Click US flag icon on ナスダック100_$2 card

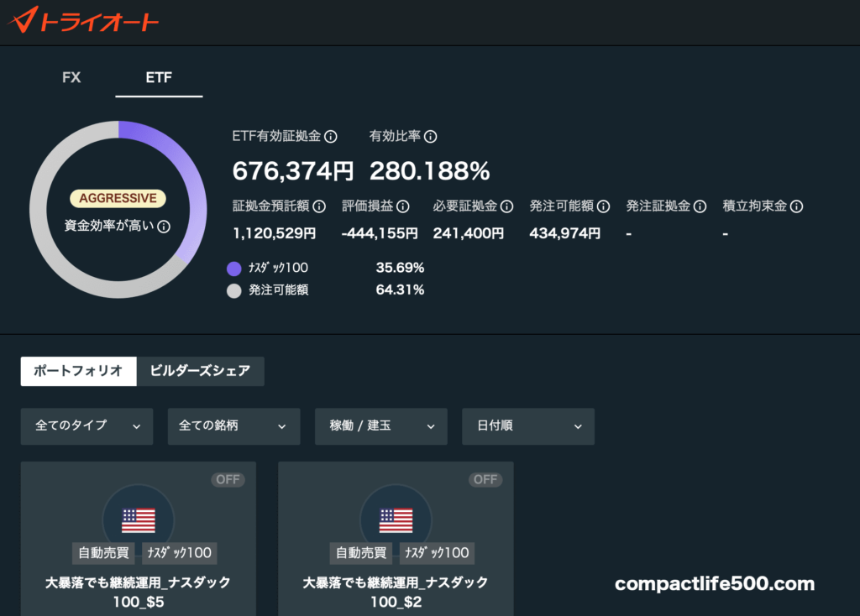click(396, 520)
